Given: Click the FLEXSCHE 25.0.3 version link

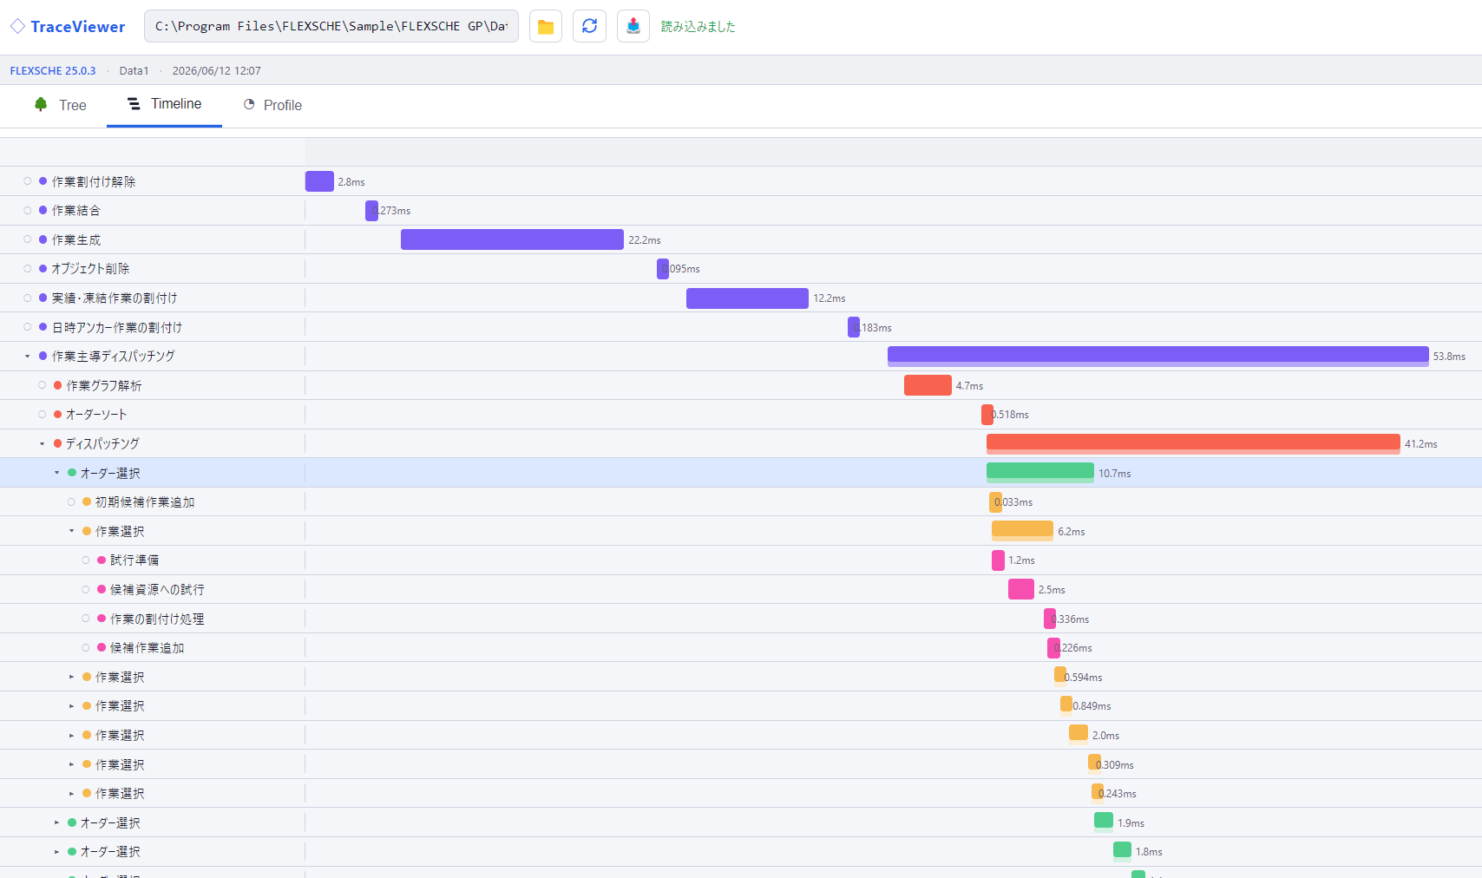Looking at the screenshot, I should pos(53,70).
